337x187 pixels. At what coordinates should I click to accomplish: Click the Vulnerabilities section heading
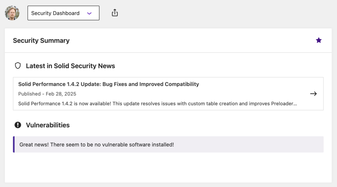point(48,125)
